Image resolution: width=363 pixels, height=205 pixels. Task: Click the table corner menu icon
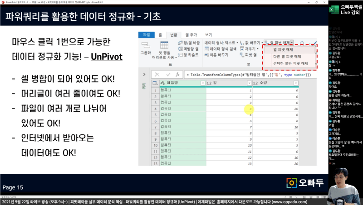(x=155, y=83)
